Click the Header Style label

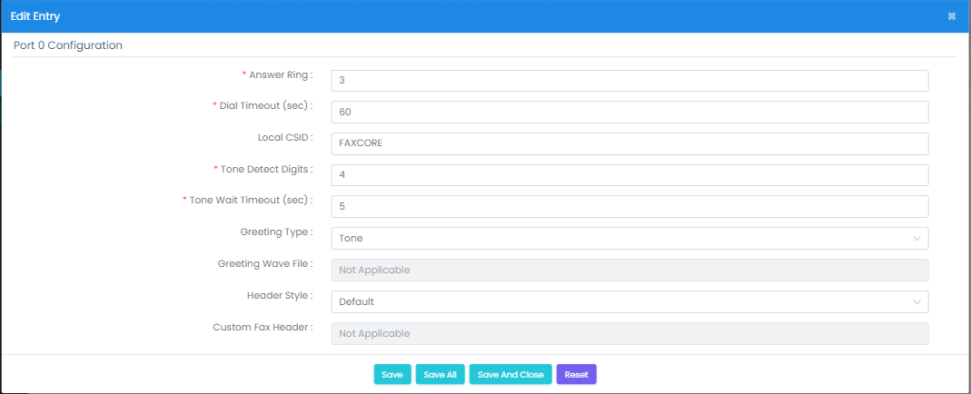click(x=279, y=296)
